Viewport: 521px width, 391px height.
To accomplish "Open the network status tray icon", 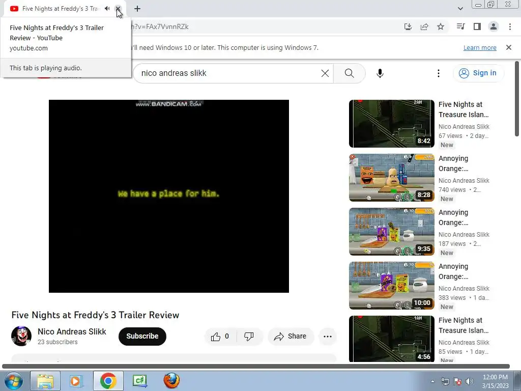I will [x=445, y=381].
